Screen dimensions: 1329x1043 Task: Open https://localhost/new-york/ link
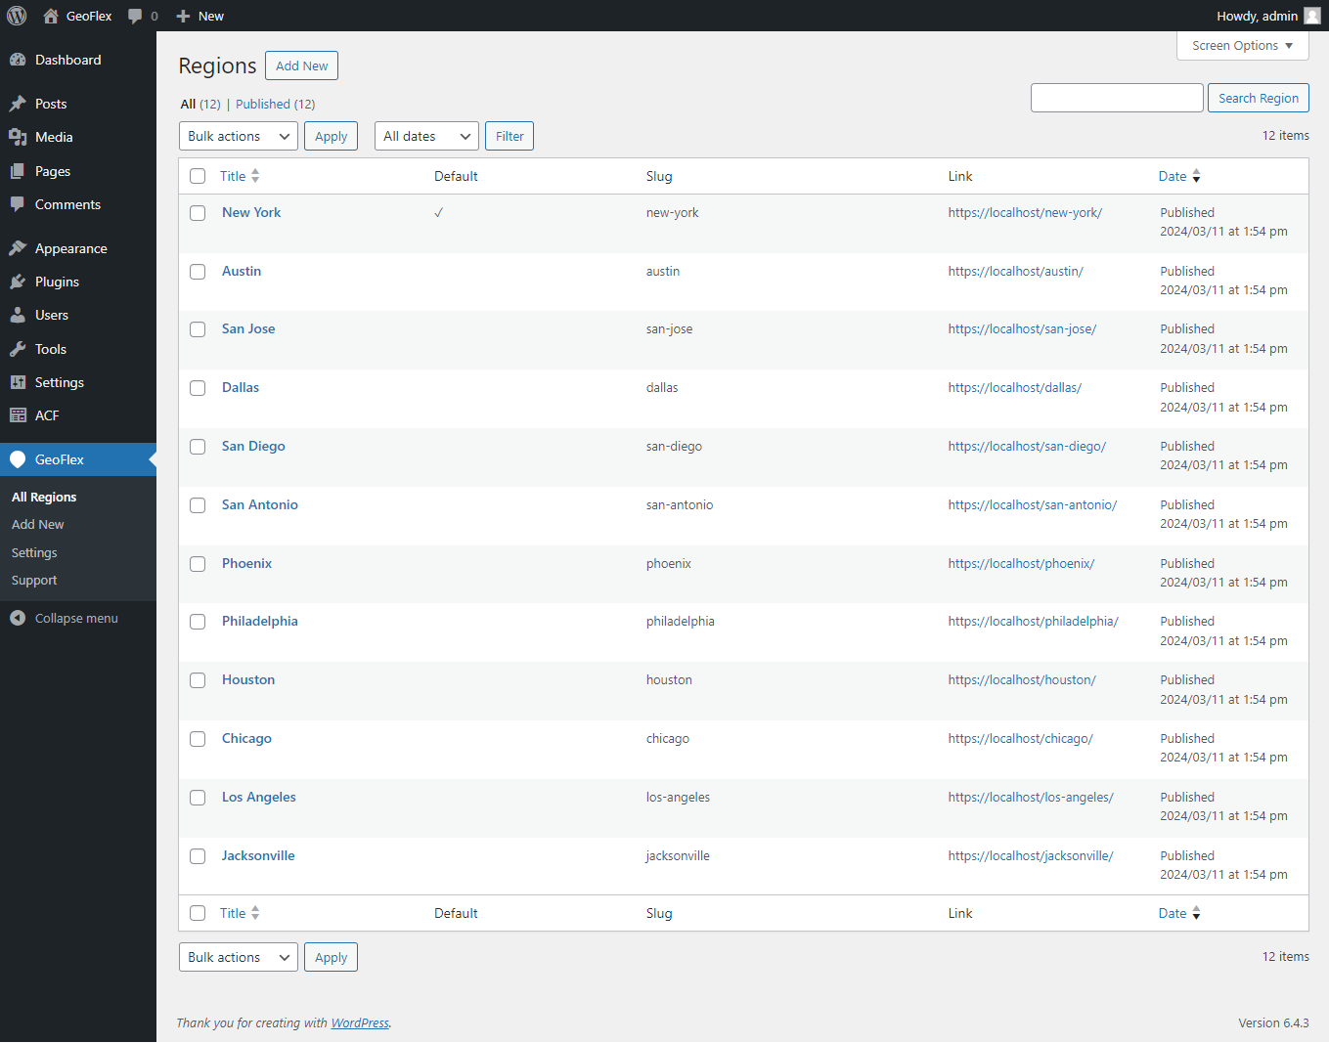(1025, 212)
